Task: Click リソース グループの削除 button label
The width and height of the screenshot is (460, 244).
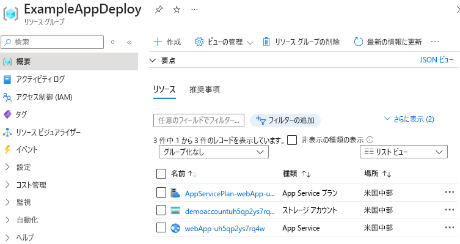Action: [x=307, y=42]
